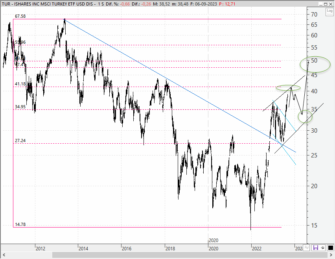Click the 15 value on the price axis

pyautogui.click(x=314, y=226)
